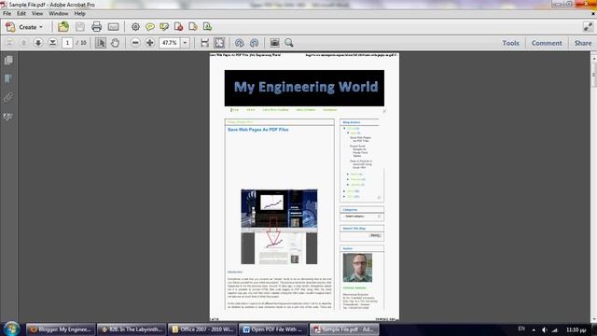Open the Edit menu

[21, 13]
